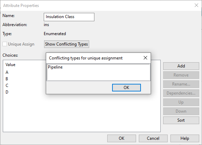Open the Dependencies... button
This screenshot has height=145, width=202.
click(181, 93)
